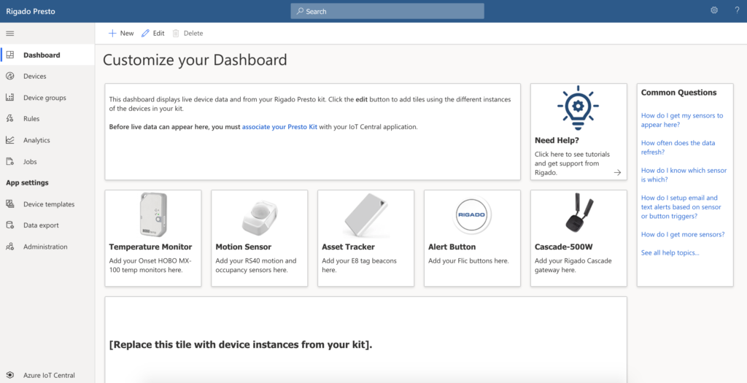Click the Jobs icon in sidebar
The image size is (747, 383).
10,161
